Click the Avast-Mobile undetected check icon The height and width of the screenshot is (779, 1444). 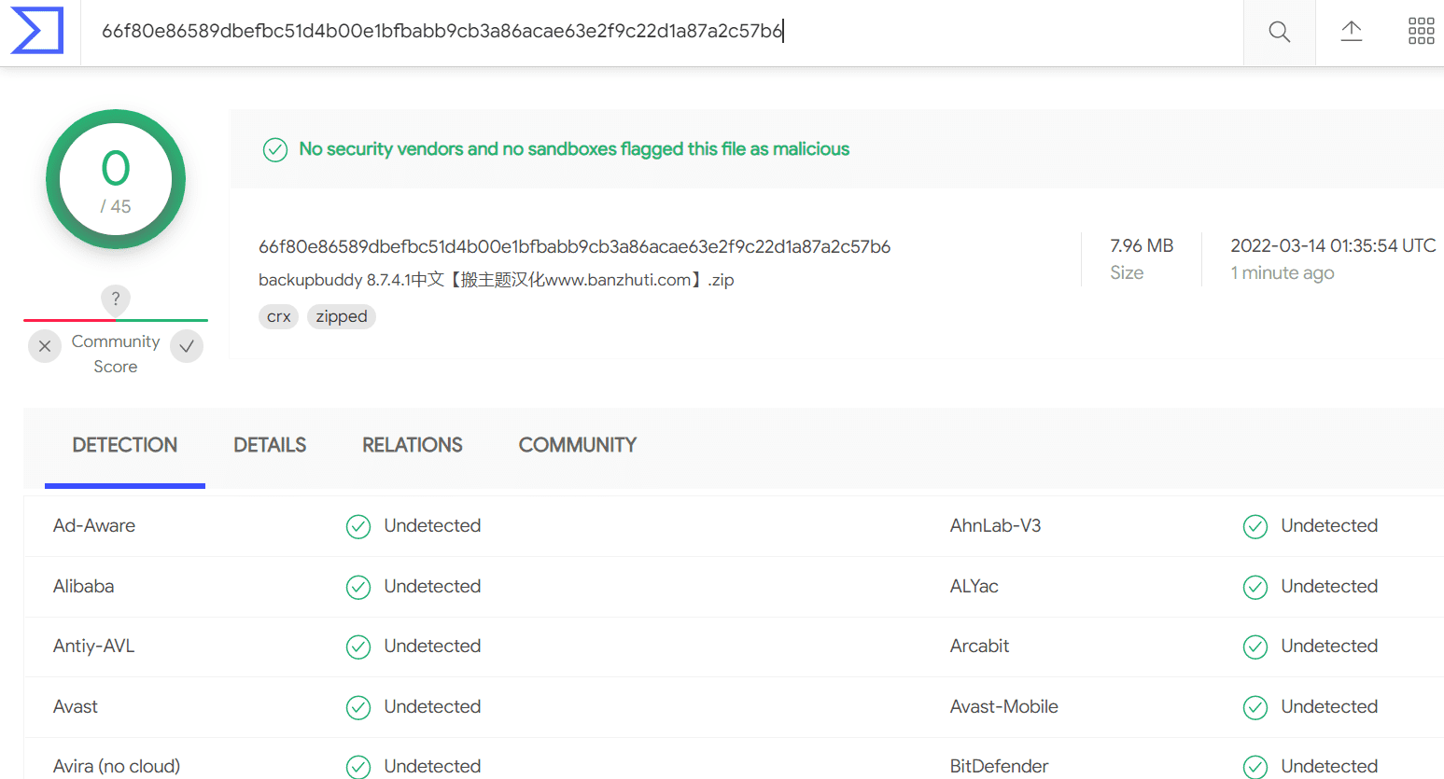(1255, 708)
